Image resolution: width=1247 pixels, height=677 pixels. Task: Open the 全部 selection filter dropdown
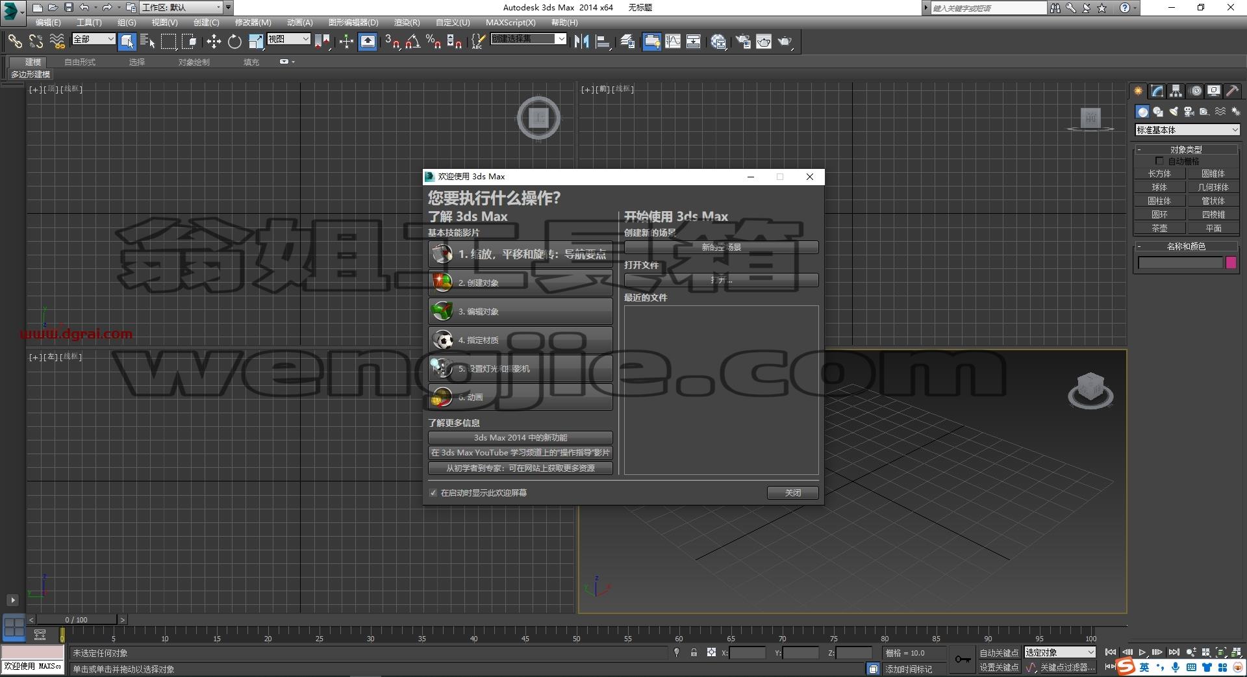click(94, 39)
